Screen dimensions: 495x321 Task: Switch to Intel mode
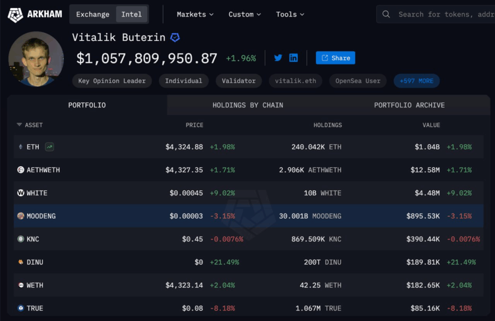click(x=131, y=14)
